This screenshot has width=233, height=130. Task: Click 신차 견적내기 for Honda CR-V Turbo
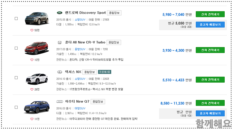[210, 50]
